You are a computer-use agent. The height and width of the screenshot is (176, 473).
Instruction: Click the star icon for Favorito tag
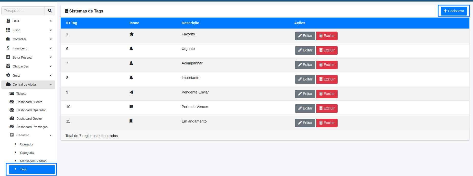pyautogui.click(x=132, y=34)
